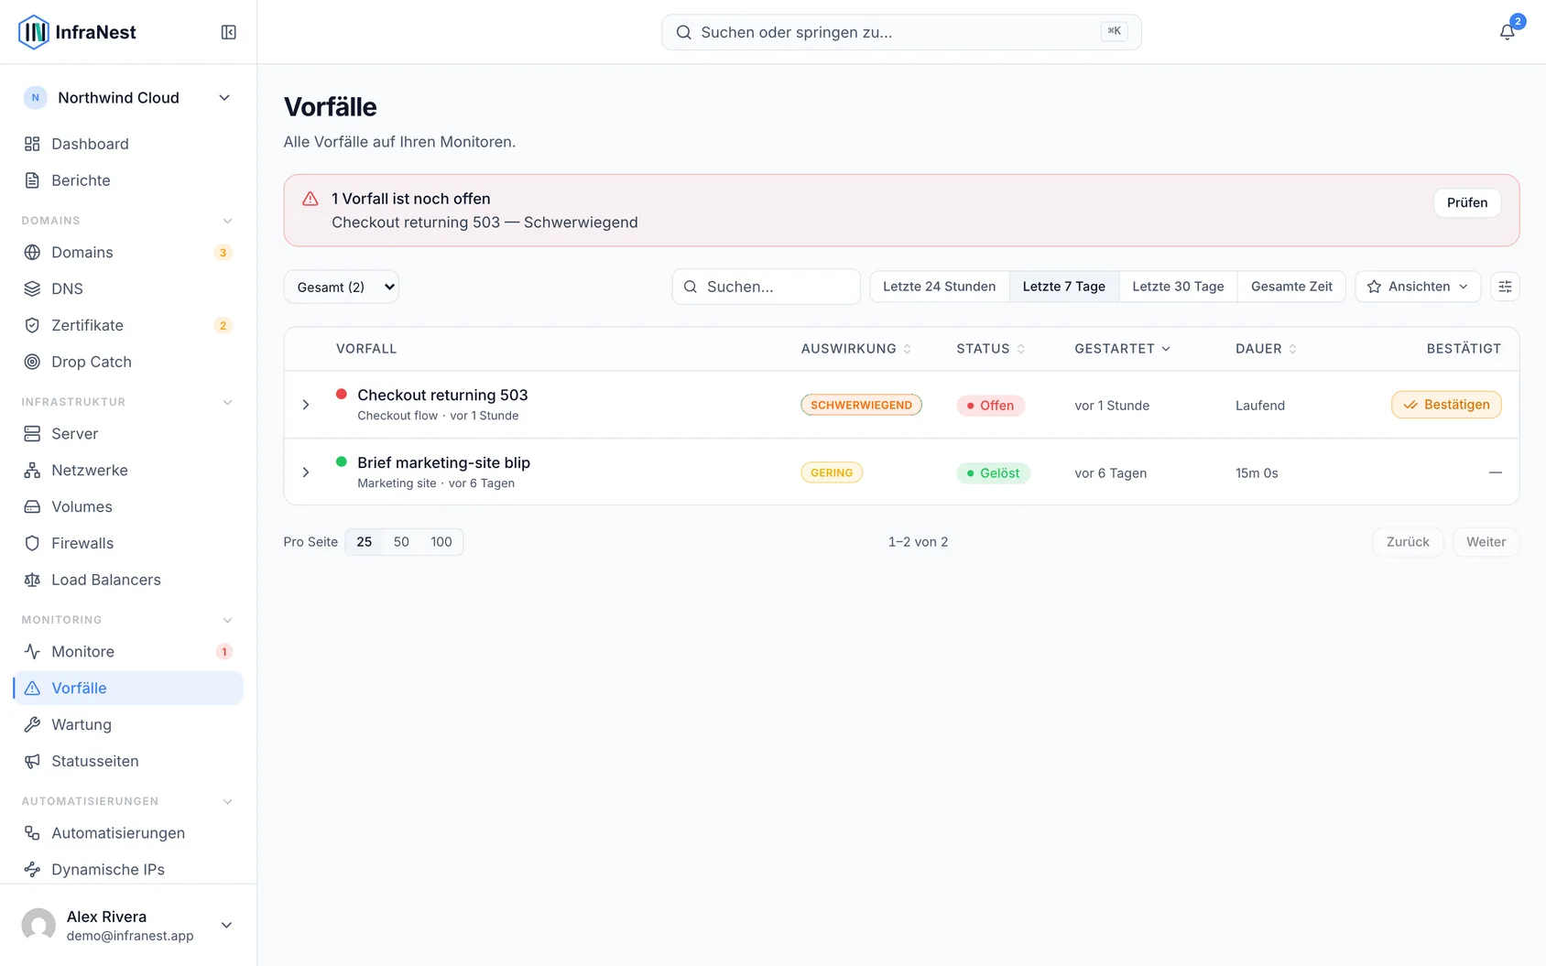Click the Gelöst status badge
Screen dimensions: 1546x966
click(x=993, y=473)
